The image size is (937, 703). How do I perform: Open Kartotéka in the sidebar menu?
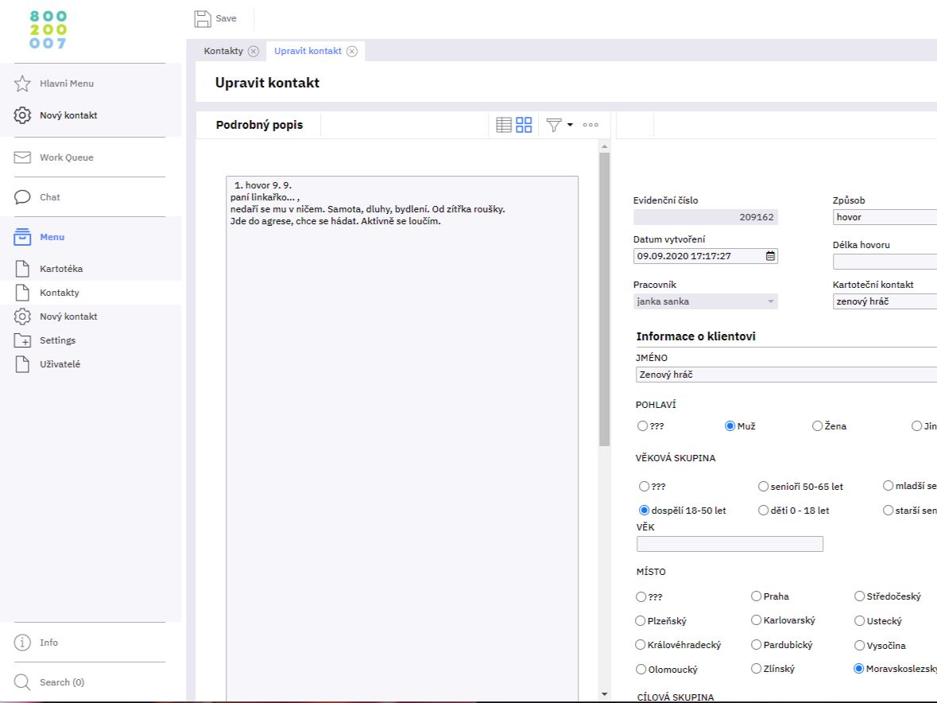click(61, 269)
